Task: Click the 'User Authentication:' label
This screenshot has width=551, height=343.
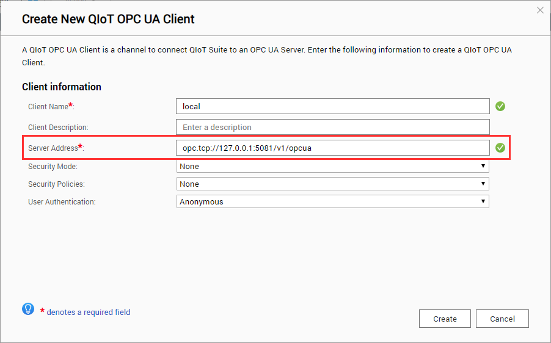Action: click(62, 202)
